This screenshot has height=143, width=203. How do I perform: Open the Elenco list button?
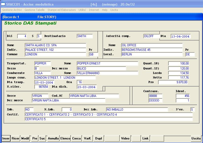click(x=65, y=138)
